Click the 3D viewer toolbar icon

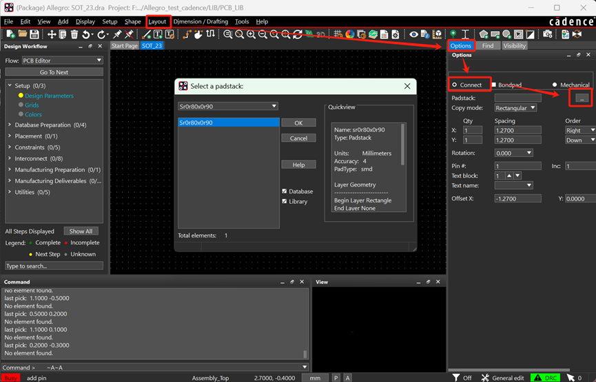(x=320, y=34)
